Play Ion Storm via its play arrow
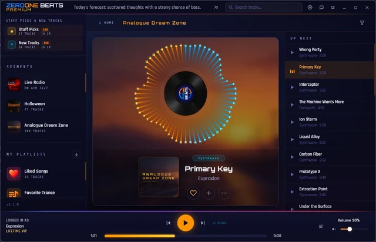Image resolution: width=376 pixels, height=242 pixels. point(292,122)
